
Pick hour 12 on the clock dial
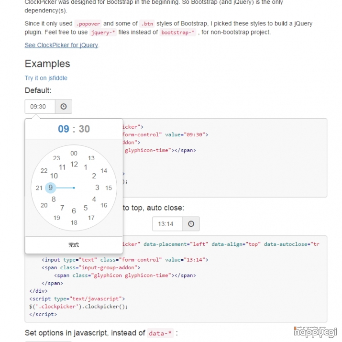click(x=74, y=164)
